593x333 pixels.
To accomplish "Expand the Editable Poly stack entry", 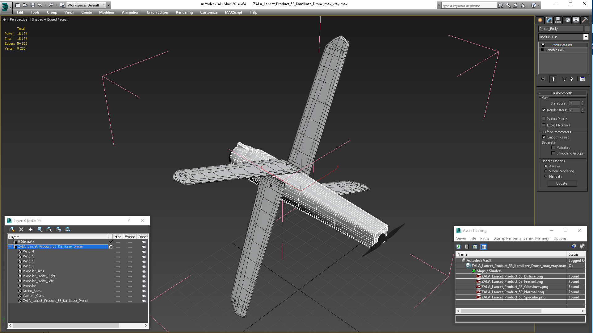I will coord(542,50).
